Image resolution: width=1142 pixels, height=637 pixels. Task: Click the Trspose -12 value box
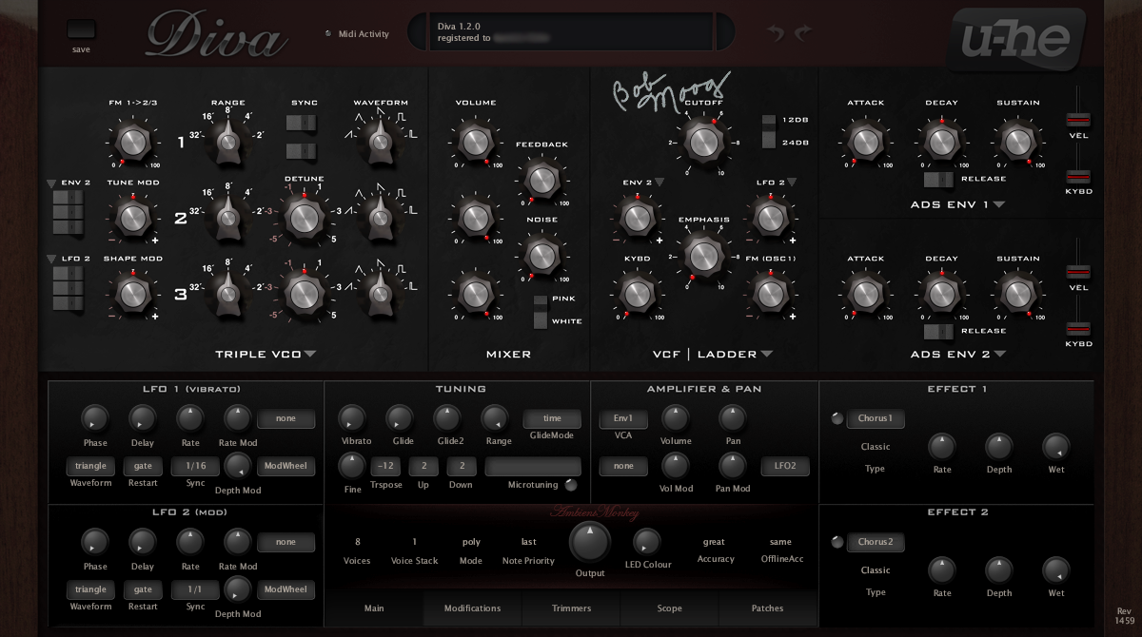(385, 466)
